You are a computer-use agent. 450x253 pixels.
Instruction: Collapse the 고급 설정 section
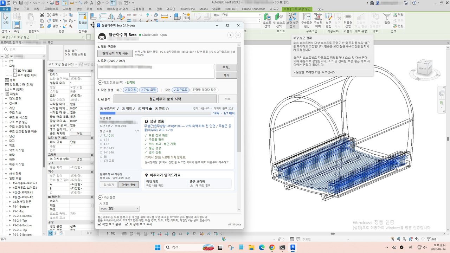point(100,197)
